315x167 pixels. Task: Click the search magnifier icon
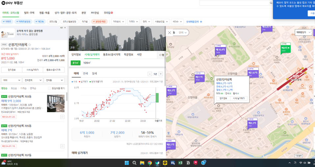(x=271, y=3)
